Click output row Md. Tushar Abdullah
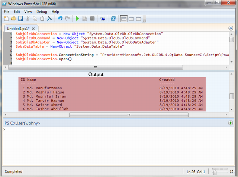This screenshot has height=177, width=238. tap(112, 109)
